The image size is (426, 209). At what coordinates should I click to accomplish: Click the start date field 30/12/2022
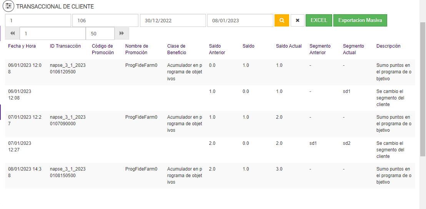(x=173, y=20)
